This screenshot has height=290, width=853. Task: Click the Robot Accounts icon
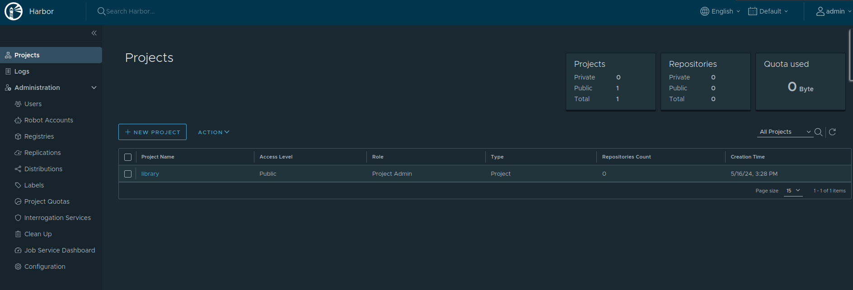pyautogui.click(x=18, y=120)
